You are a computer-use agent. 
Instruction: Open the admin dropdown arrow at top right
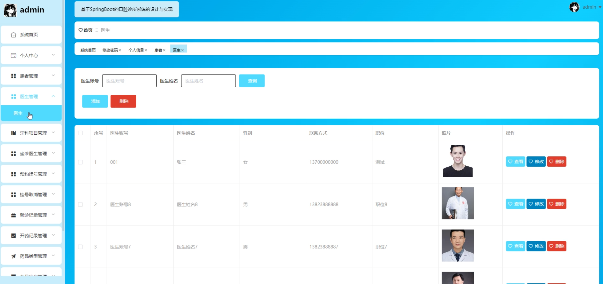[x=600, y=7]
